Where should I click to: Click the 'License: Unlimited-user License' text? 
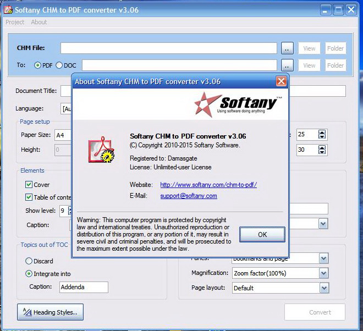[x=170, y=167]
